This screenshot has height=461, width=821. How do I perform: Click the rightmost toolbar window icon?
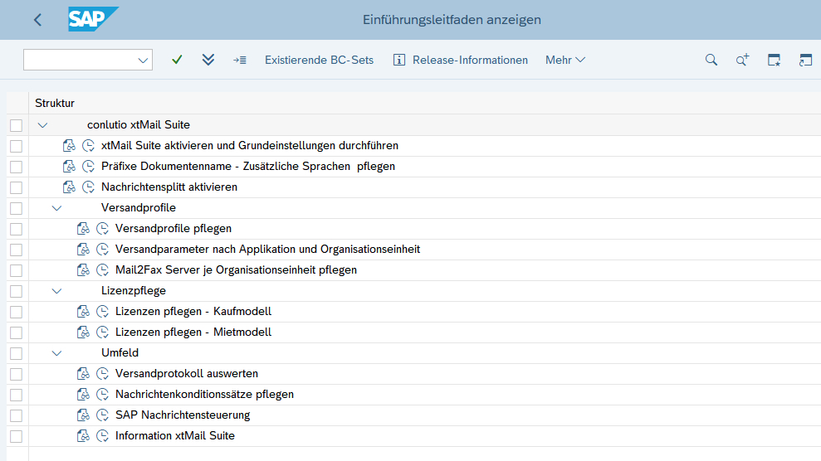point(805,60)
